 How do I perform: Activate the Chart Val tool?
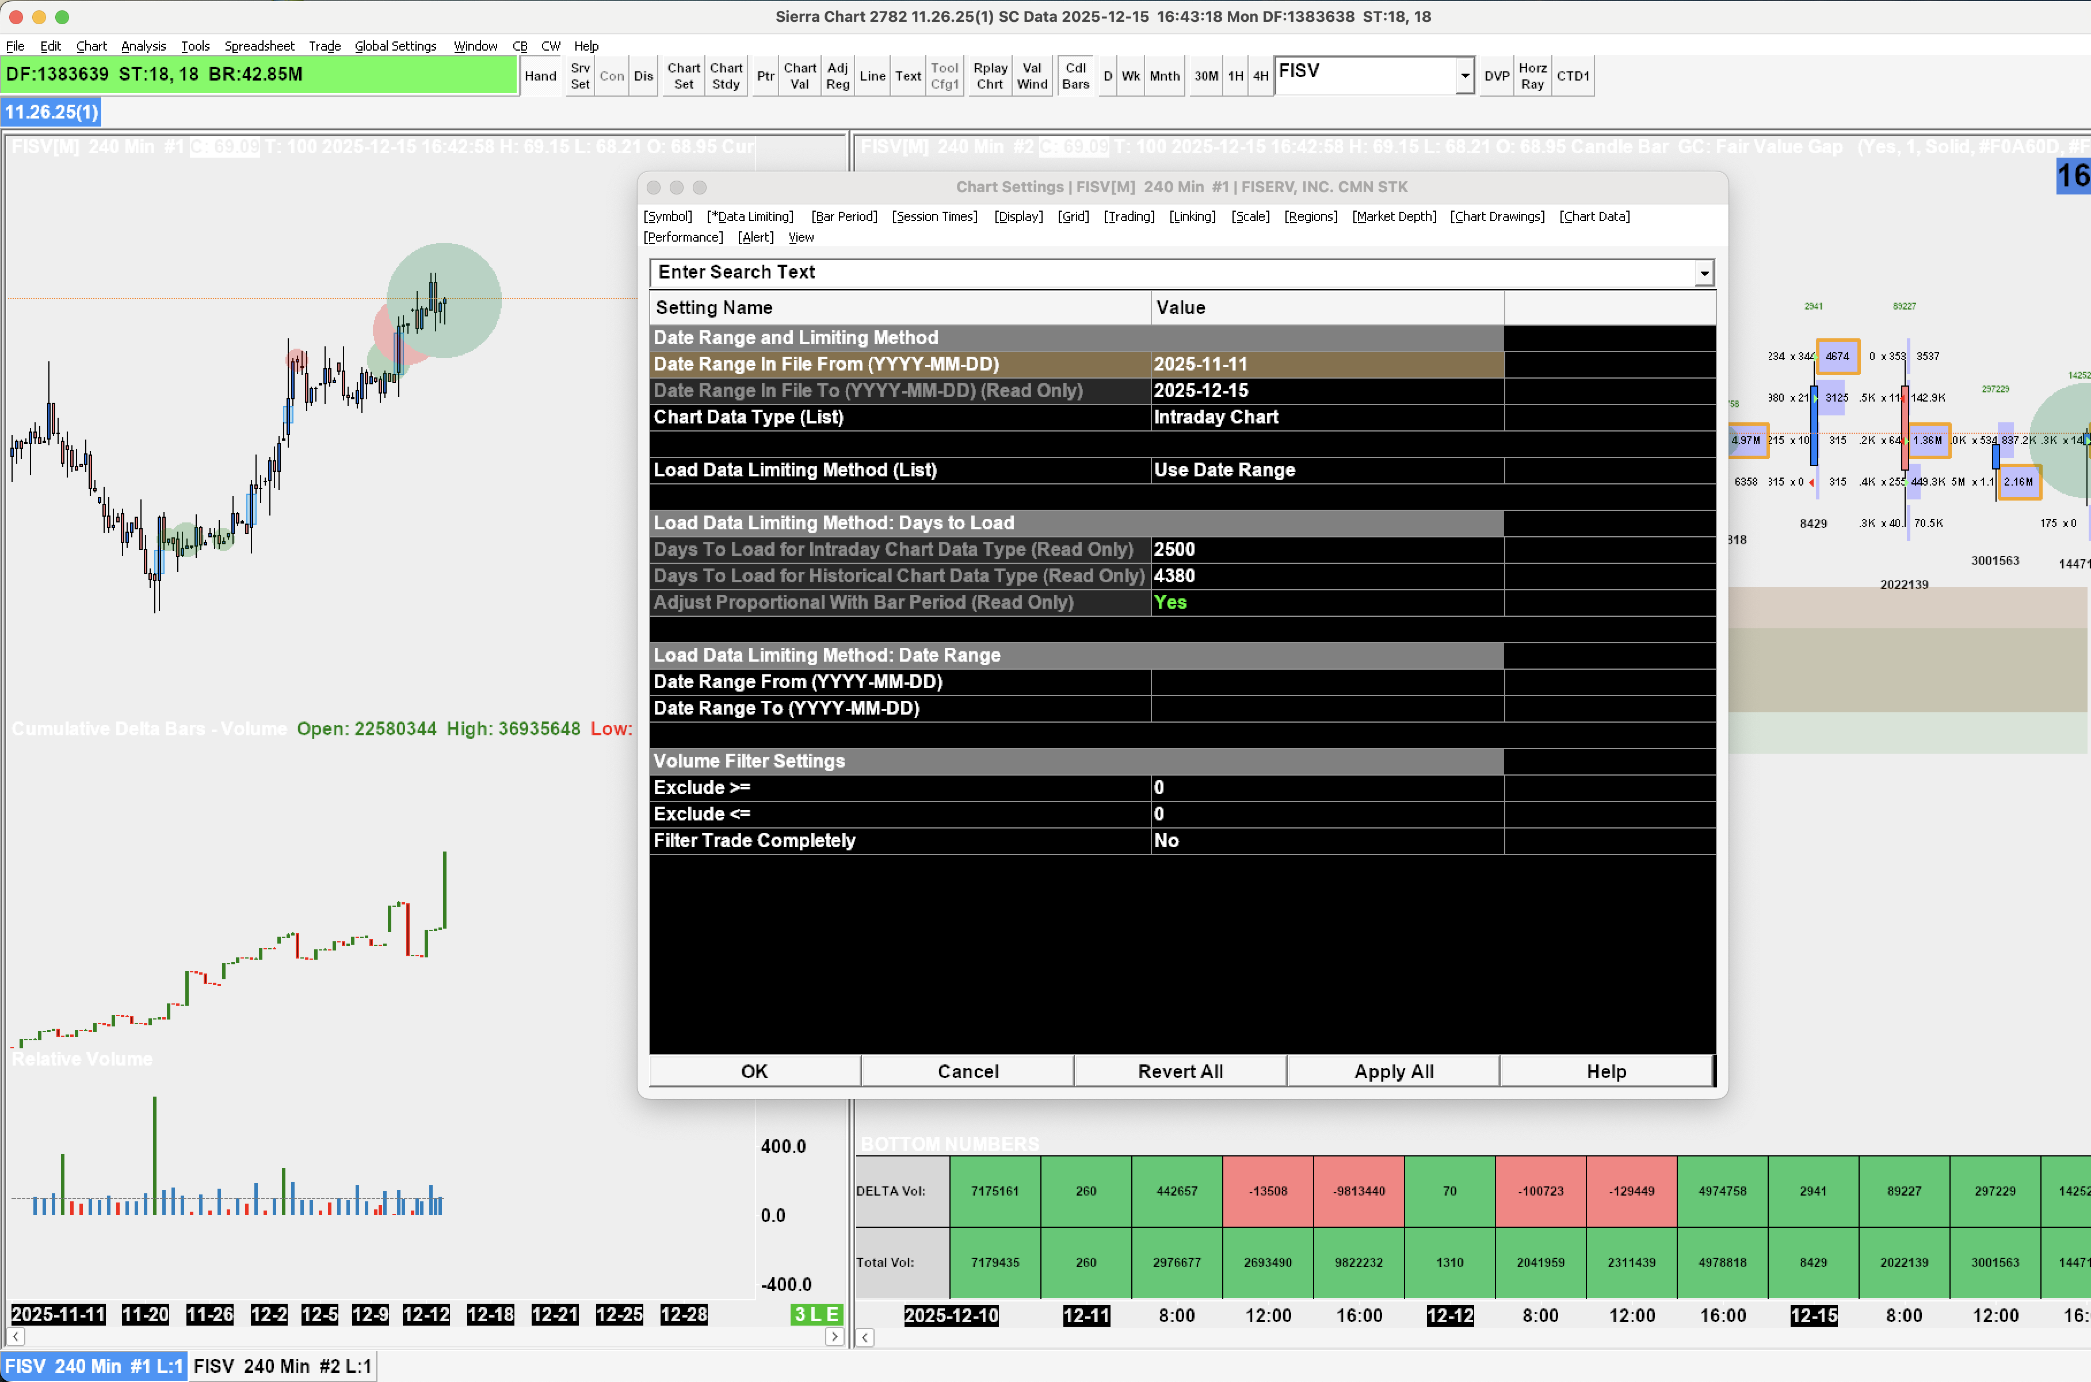point(800,76)
